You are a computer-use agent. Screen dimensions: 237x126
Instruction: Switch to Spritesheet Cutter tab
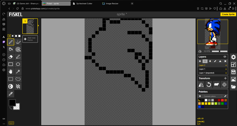pos(84,3)
